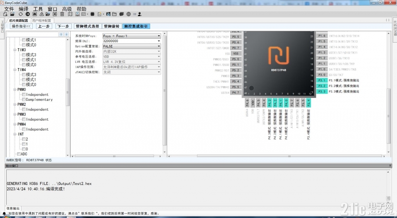Click the chat bubble feedback icon
Image resolution: width=397 pixels, height=218 pixels.
[122, 14]
